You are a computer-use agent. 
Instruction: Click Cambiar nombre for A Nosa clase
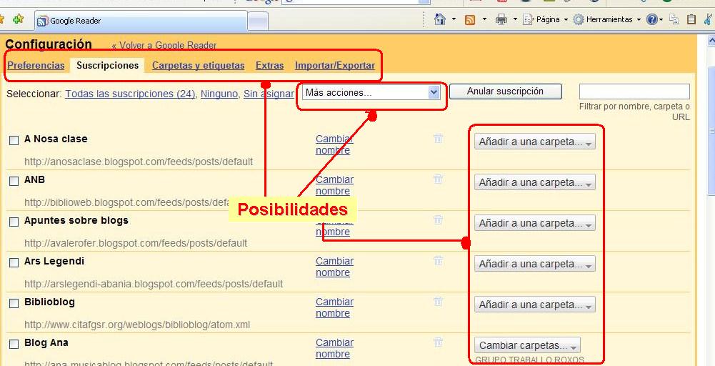[x=334, y=144]
